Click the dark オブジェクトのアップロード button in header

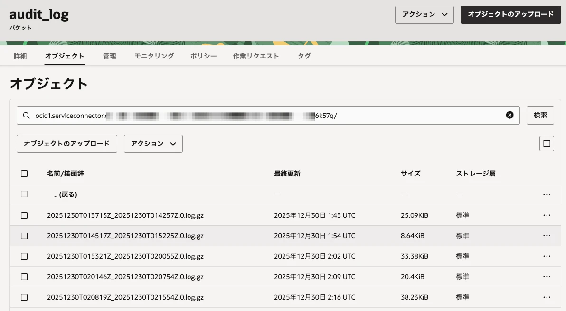coord(511,14)
